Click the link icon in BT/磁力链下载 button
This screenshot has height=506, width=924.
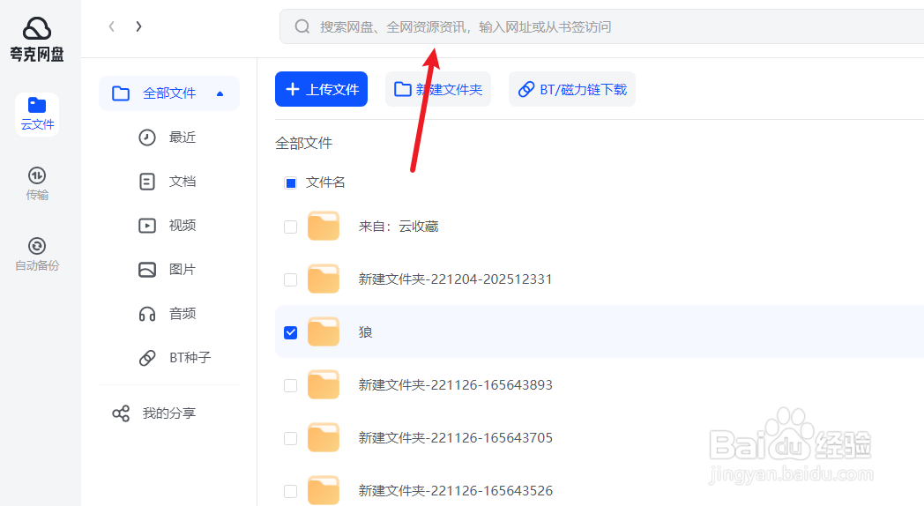tap(525, 89)
